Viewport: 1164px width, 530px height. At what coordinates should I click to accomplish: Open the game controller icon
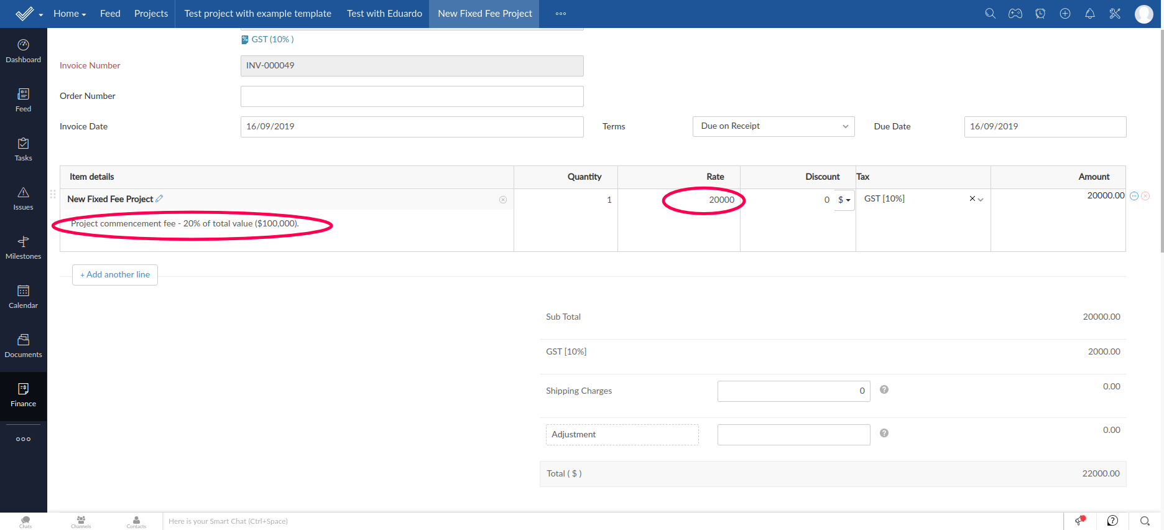coord(1015,13)
